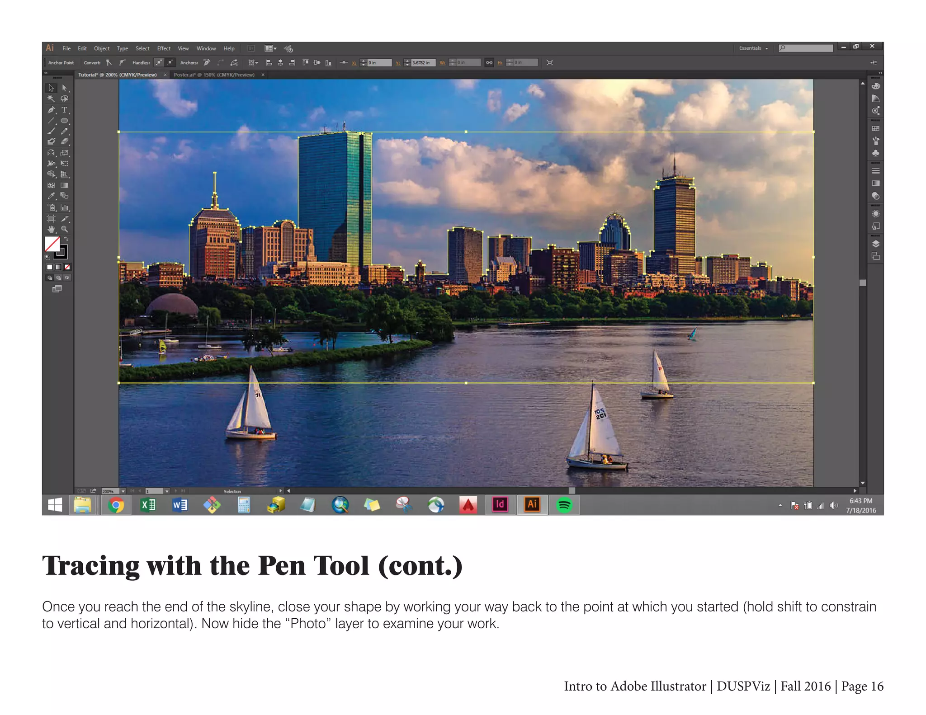Select the Pen tool
Image resolution: width=926 pixels, height=715 pixels.
click(51, 110)
